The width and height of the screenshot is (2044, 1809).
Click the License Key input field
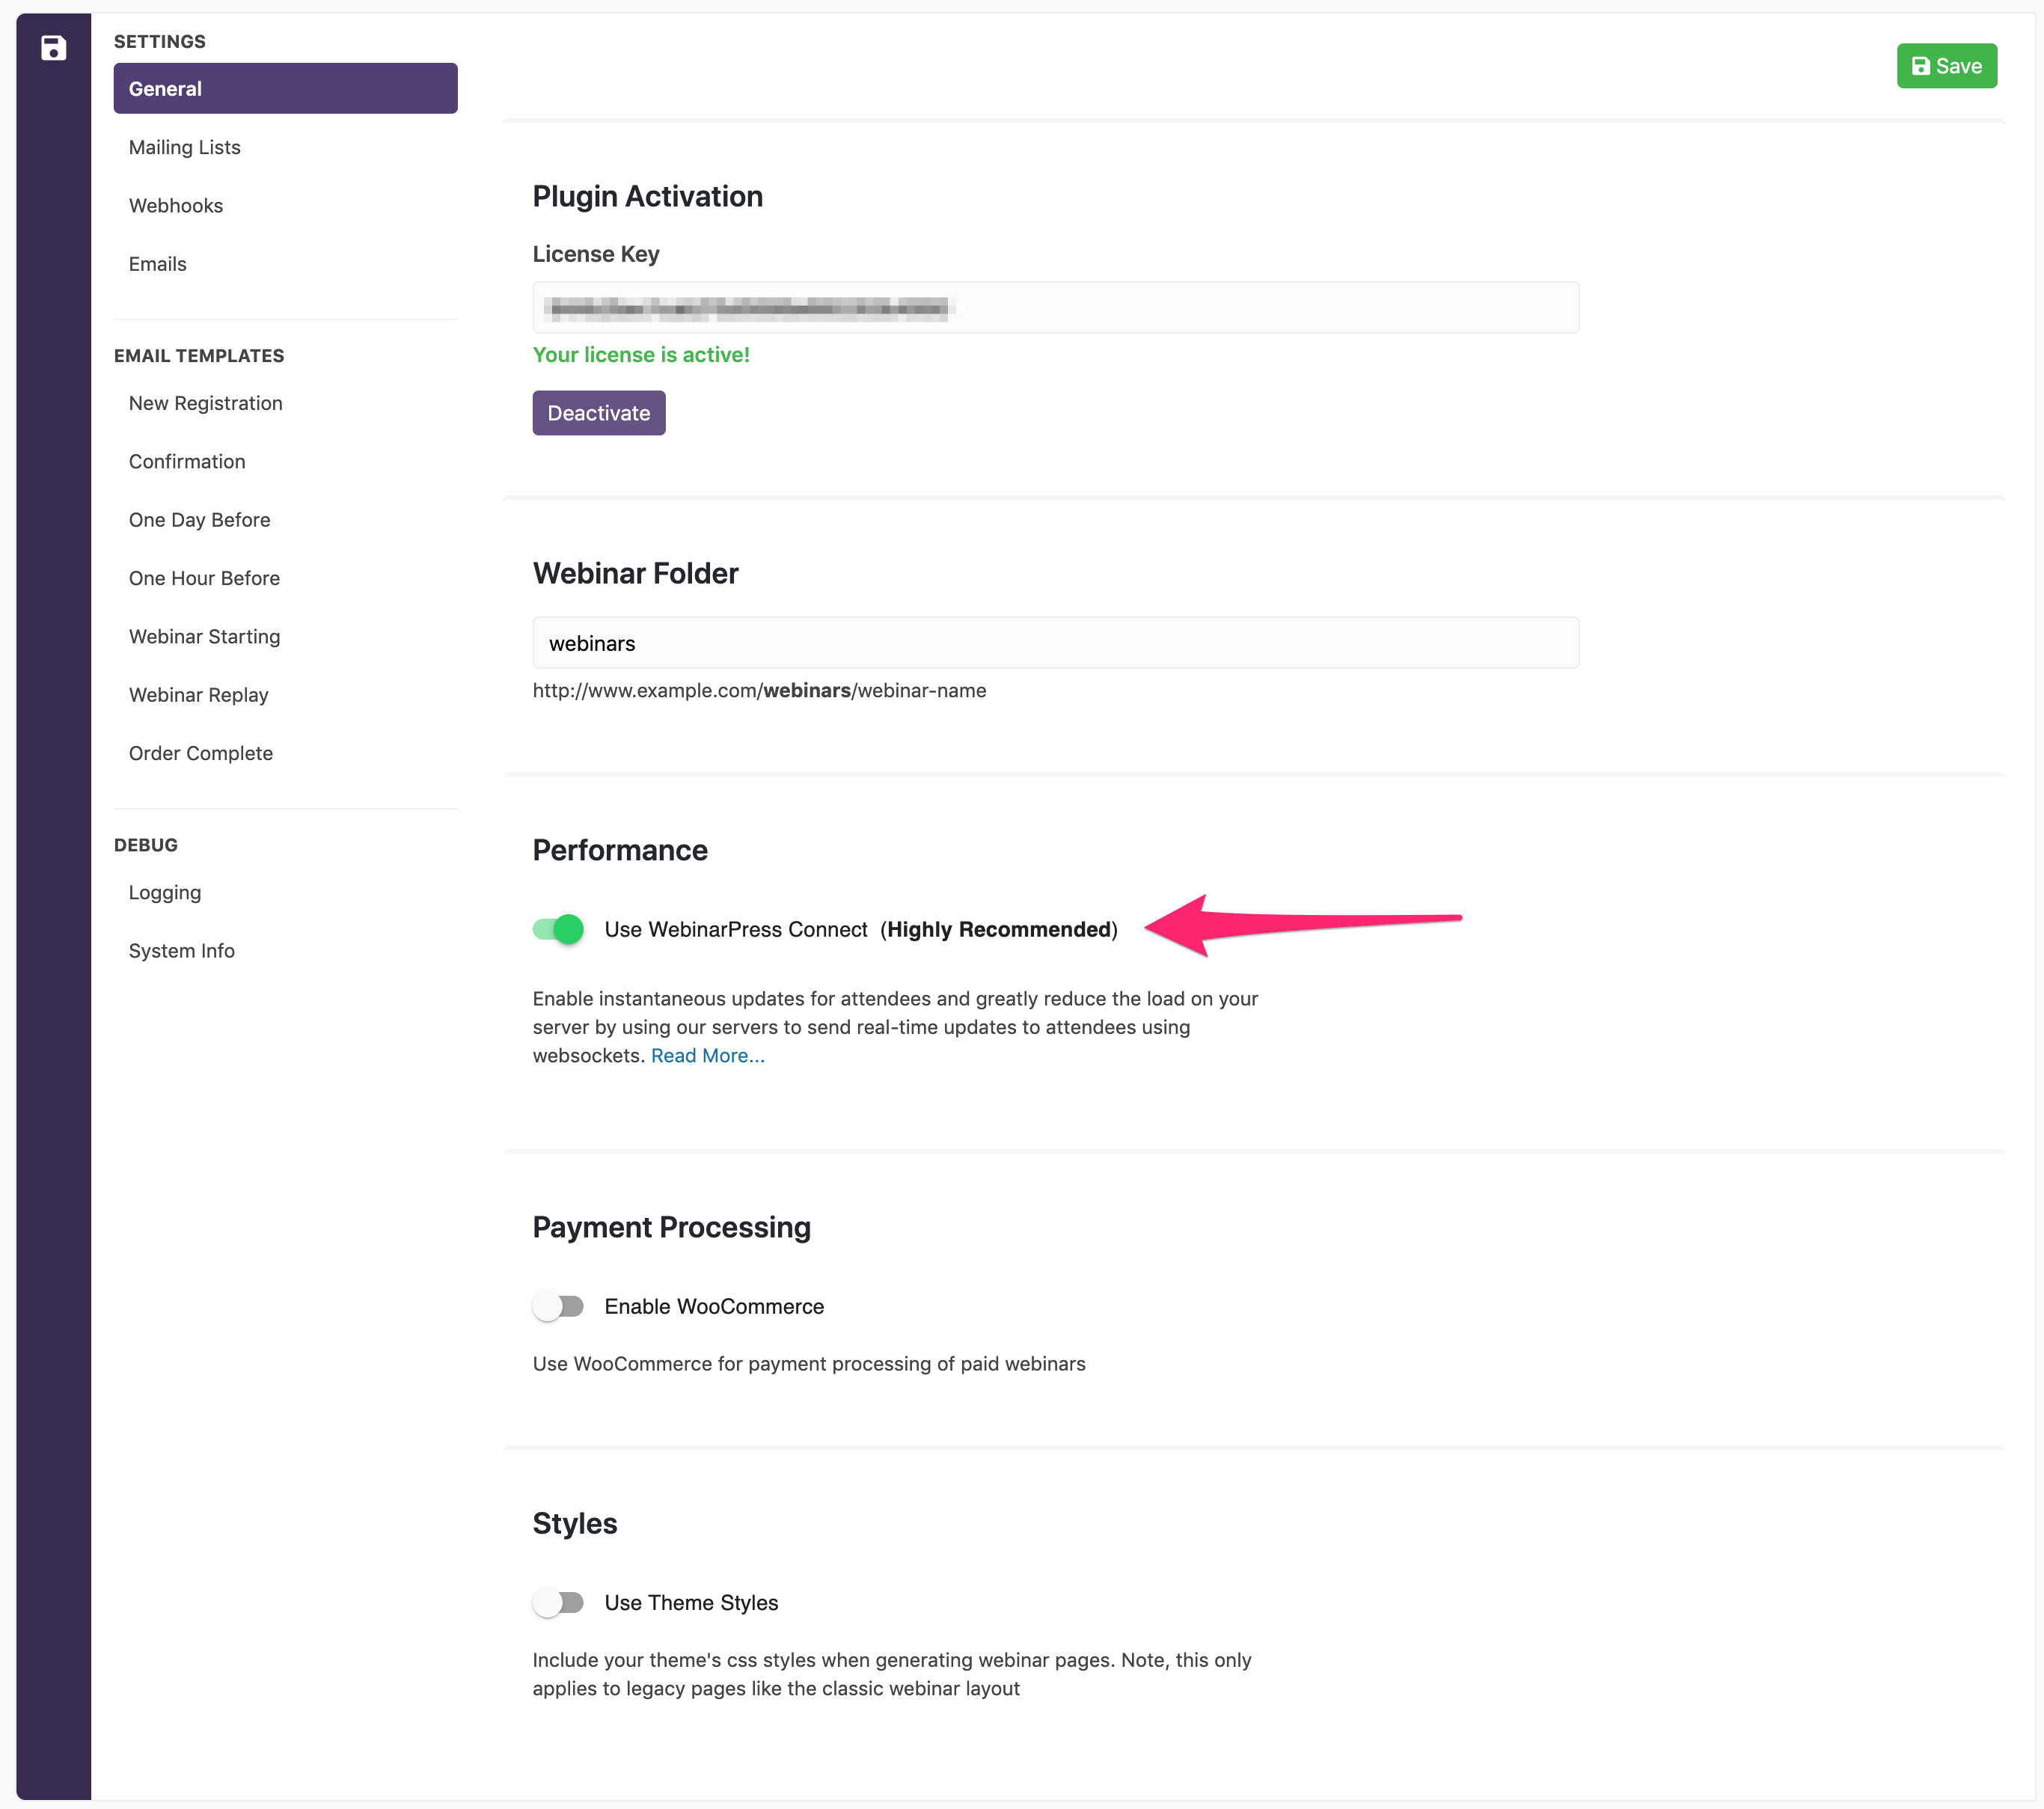1055,308
